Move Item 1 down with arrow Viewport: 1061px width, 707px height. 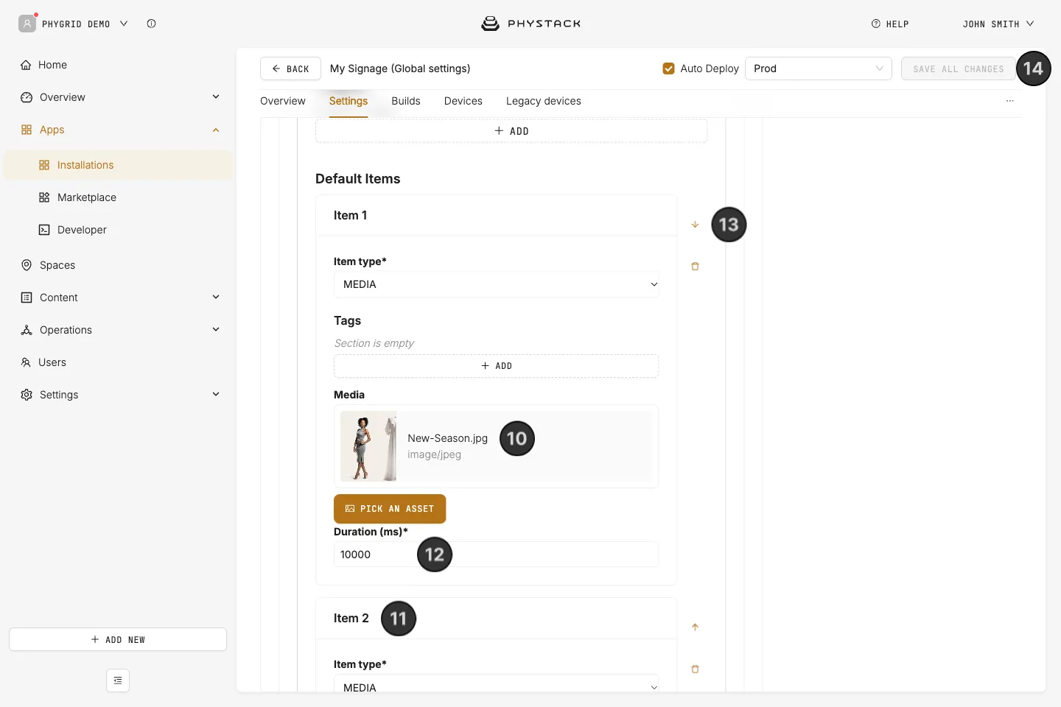695,225
